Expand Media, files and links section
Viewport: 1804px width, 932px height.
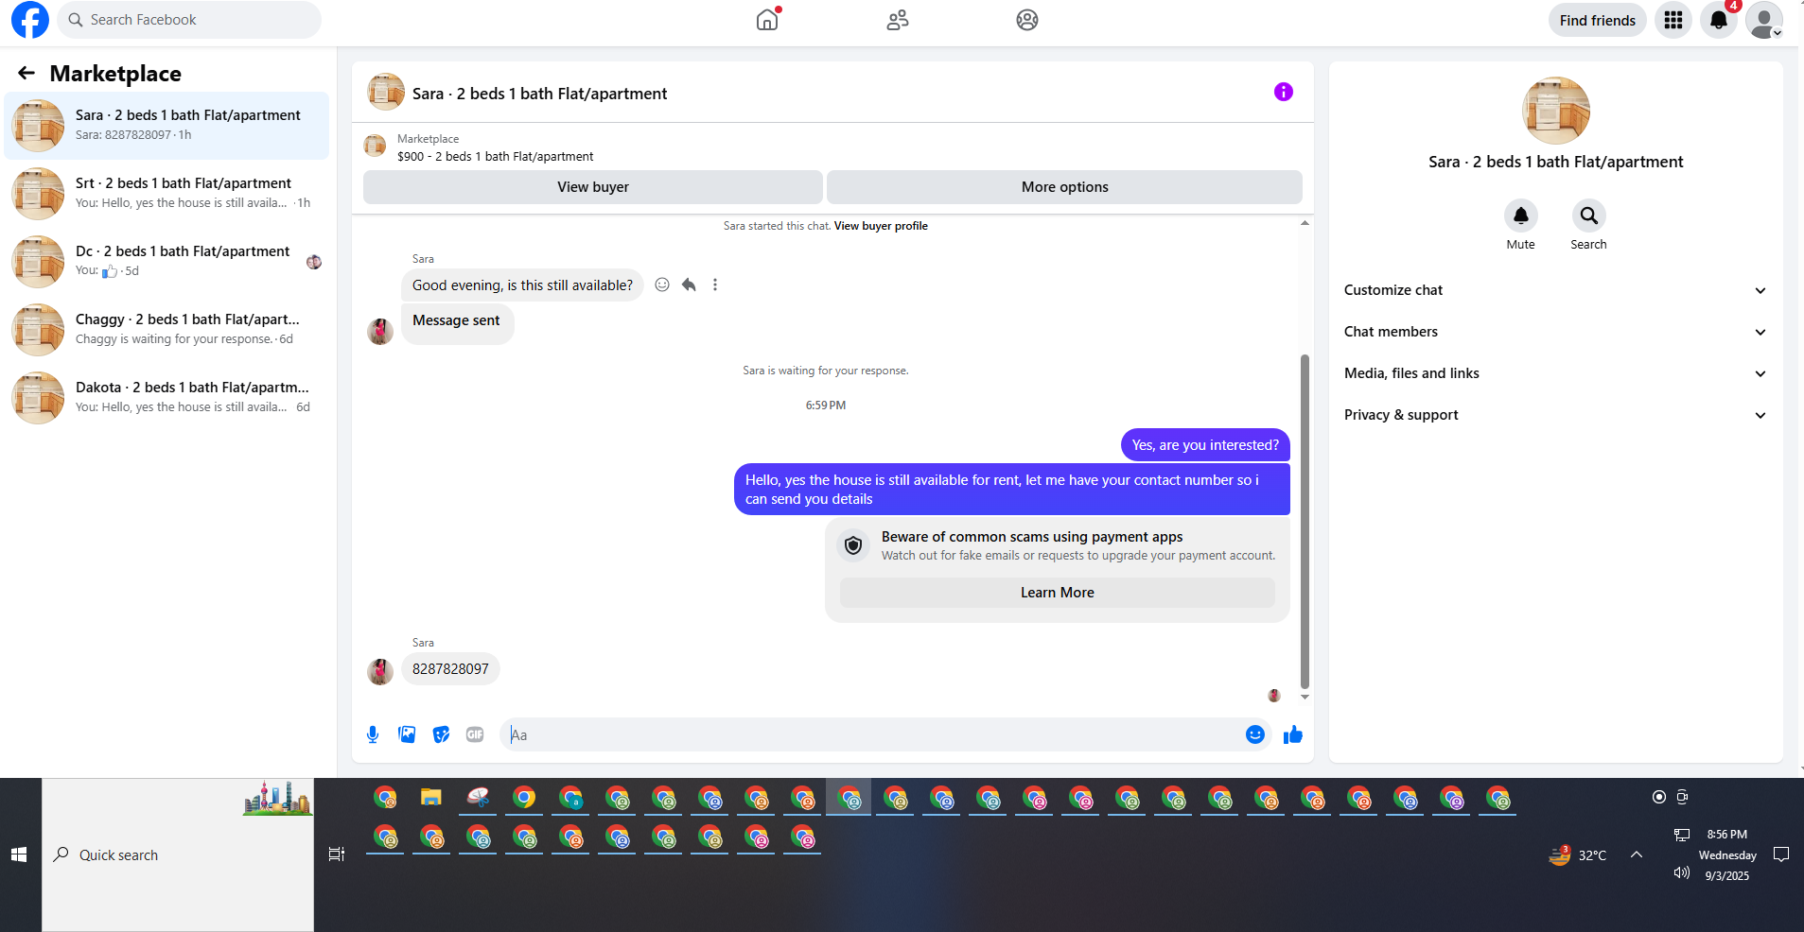coord(1555,373)
